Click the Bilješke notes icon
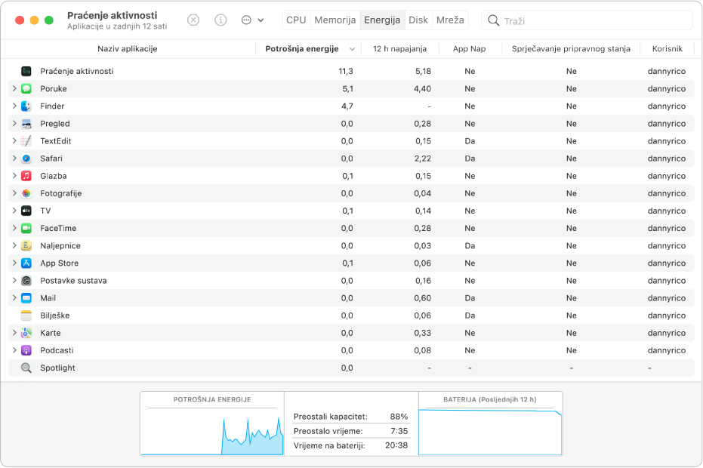This screenshot has height=468, width=703. (26, 316)
